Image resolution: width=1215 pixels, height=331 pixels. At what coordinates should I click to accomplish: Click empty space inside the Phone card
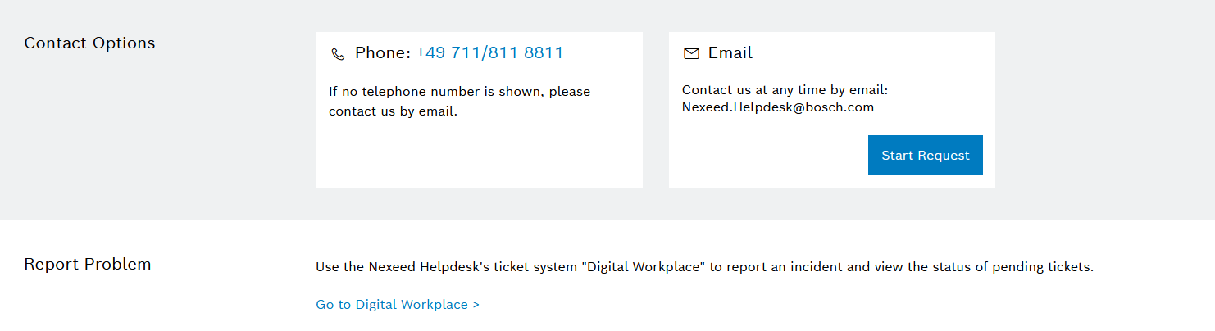coord(478,156)
